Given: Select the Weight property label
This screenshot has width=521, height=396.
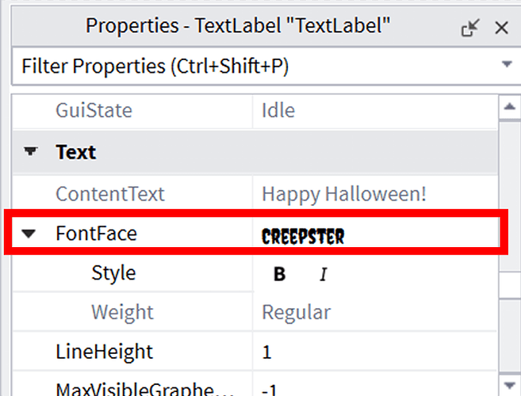Looking at the screenshot, I should point(122,312).
